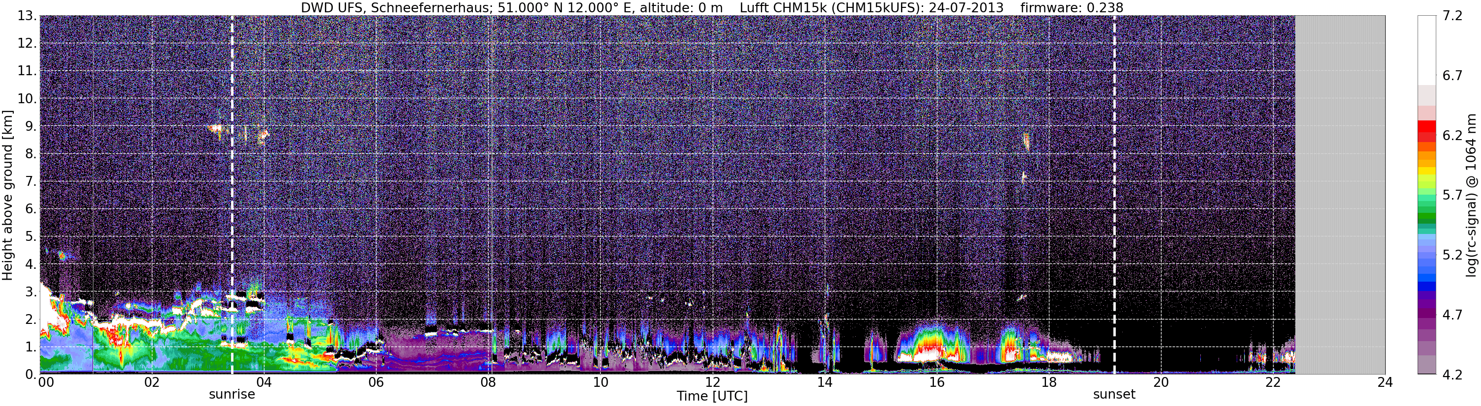Click the x-axis tick label 00
1481x406 pixels.
[45, 383]
